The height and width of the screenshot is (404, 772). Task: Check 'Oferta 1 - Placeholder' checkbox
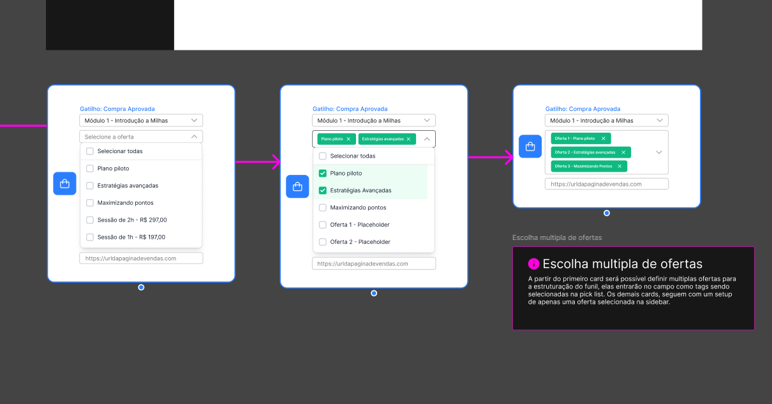[x=323, y=225]
